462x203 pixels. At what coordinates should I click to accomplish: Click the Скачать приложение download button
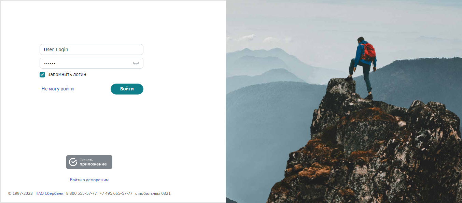tap(89, 162)
